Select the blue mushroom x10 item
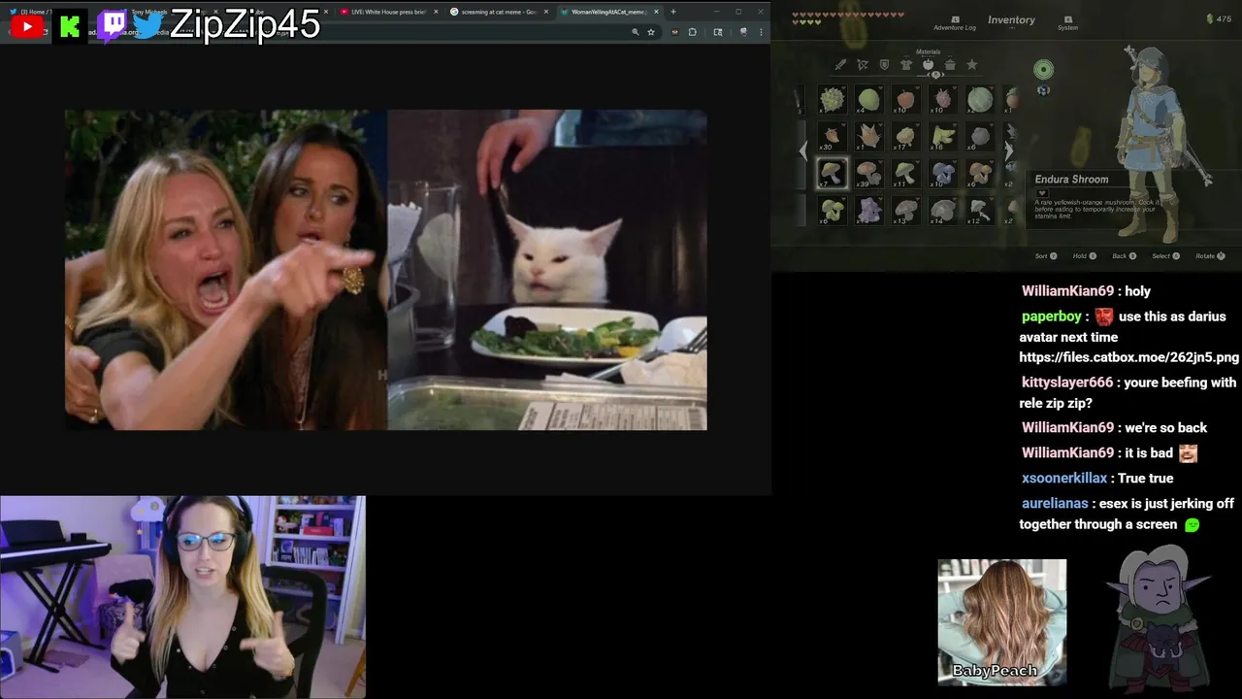The image size is (1242, 699). [942, 173]
